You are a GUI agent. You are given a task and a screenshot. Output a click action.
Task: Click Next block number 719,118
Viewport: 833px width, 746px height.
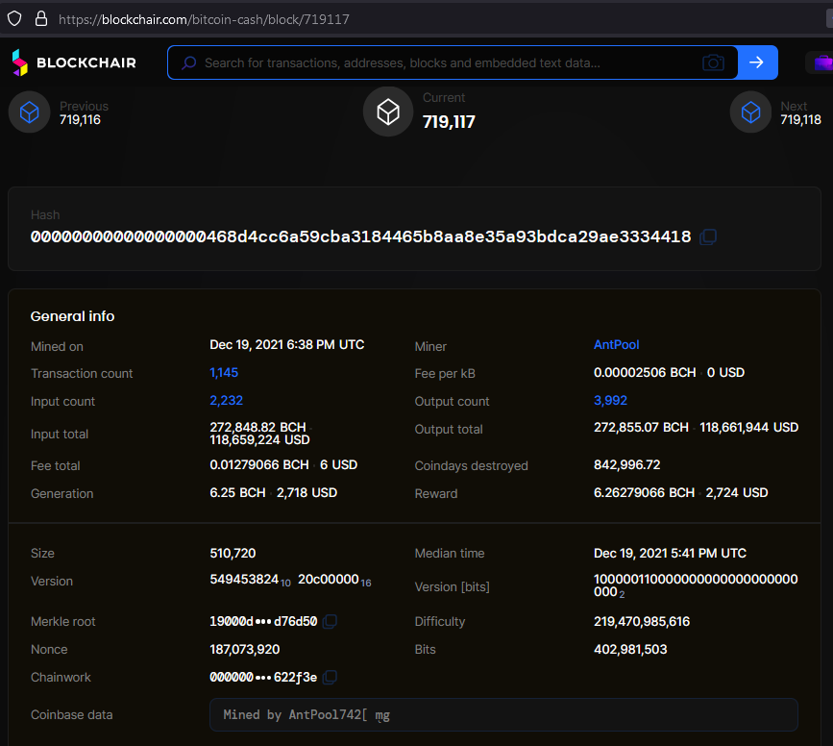pos(800,119)
